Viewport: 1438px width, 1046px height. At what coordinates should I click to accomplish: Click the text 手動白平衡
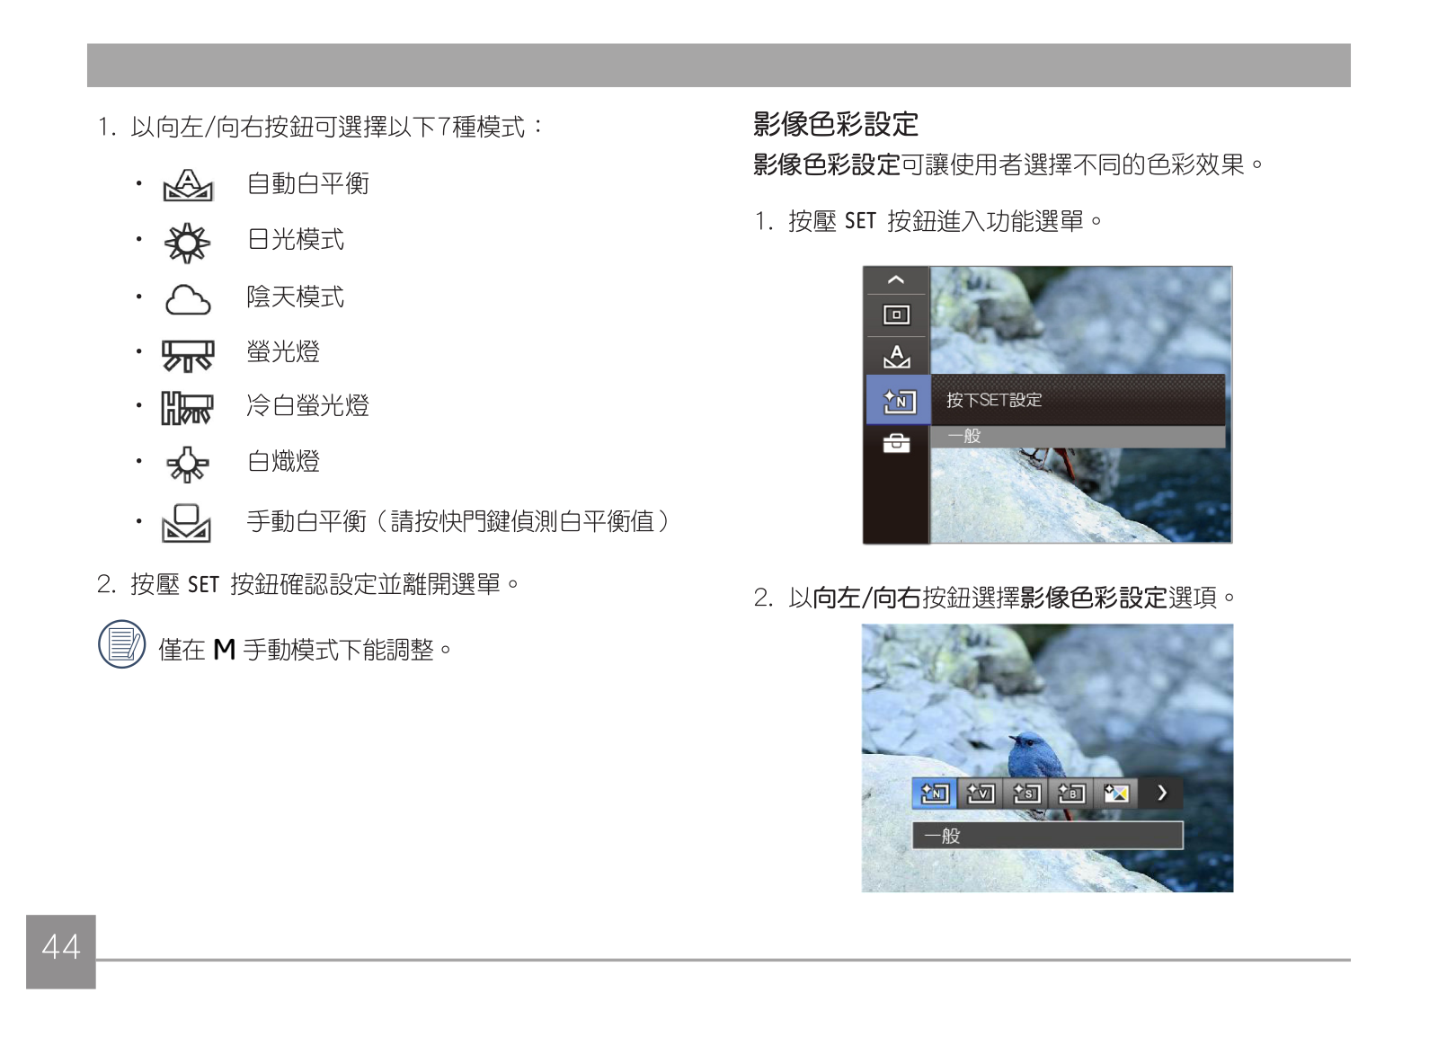(x=307, y=521)
